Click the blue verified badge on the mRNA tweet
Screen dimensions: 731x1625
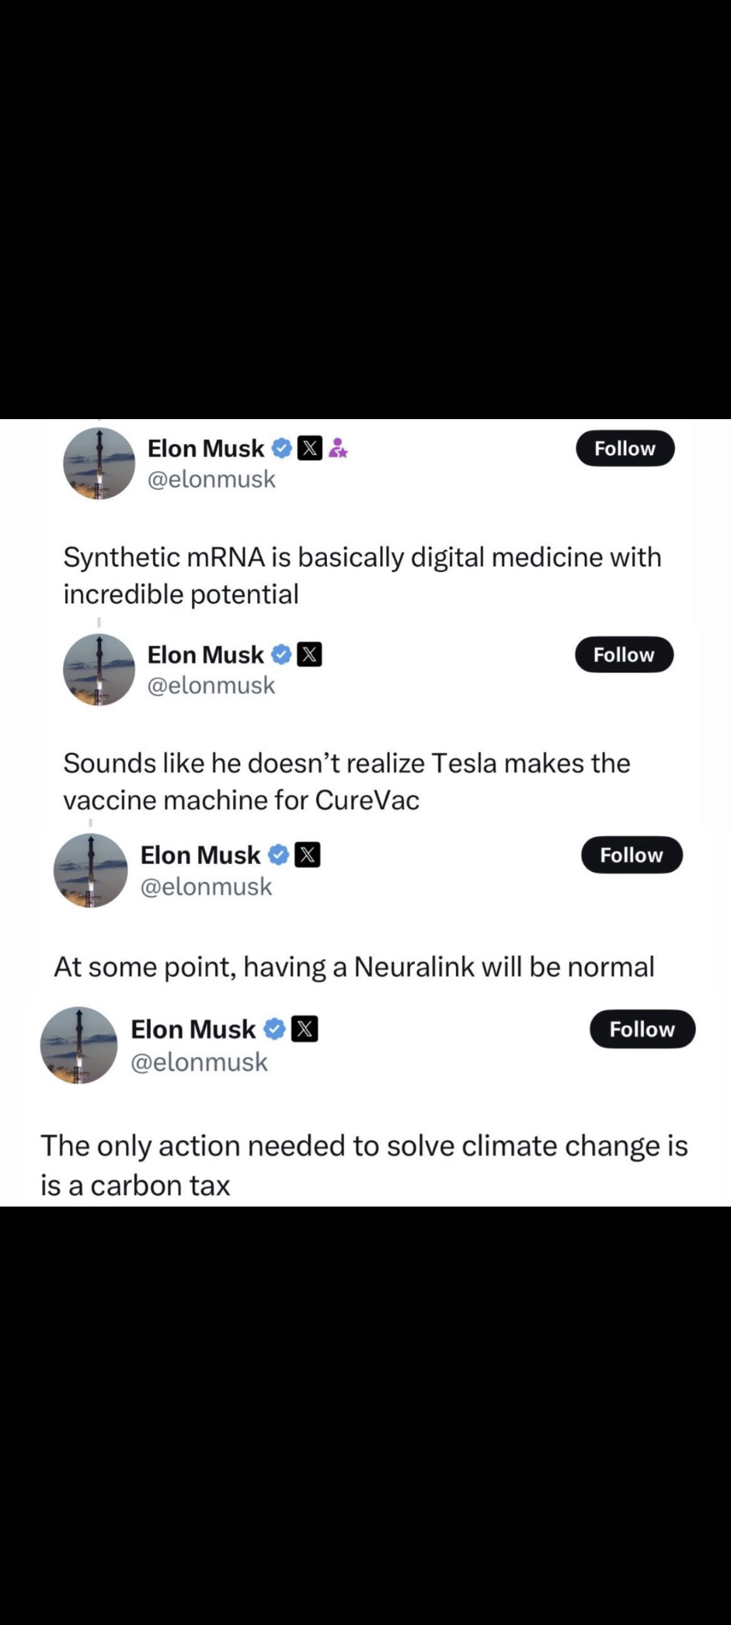[282, 448]
